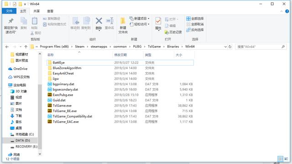292x164 pixels.
Task: Click the Copy icon in the ribbon
Action: [x=24, y=21]
